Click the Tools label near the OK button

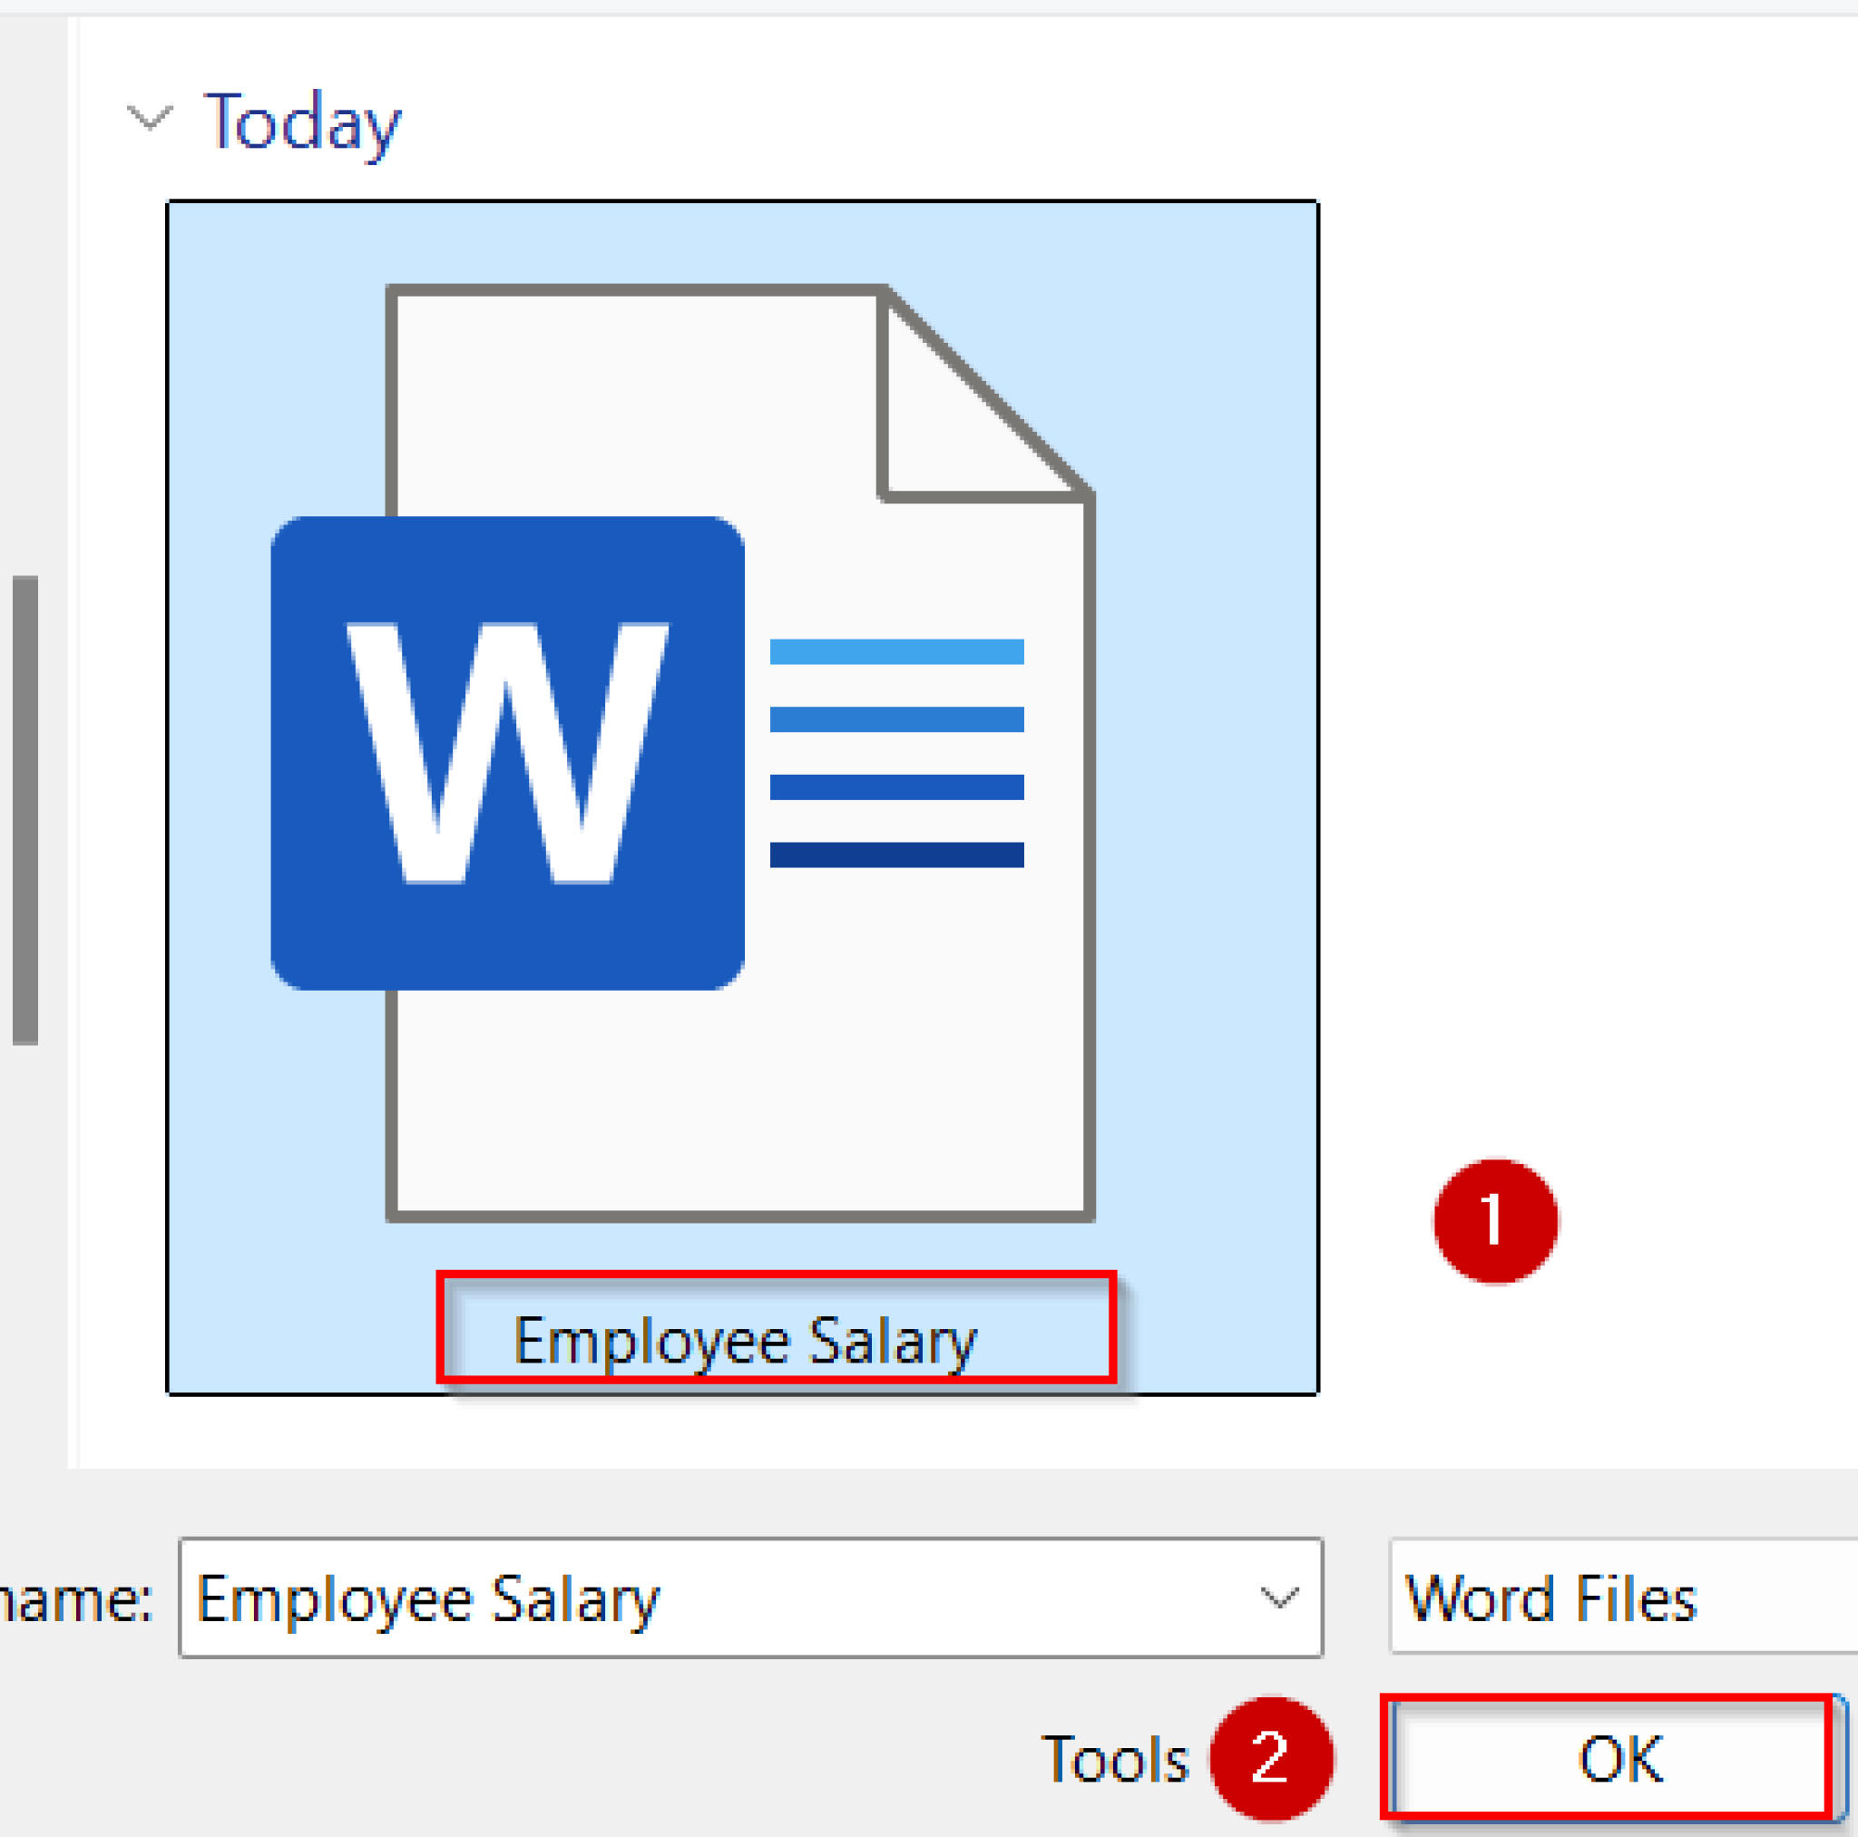(1116, 1760)
